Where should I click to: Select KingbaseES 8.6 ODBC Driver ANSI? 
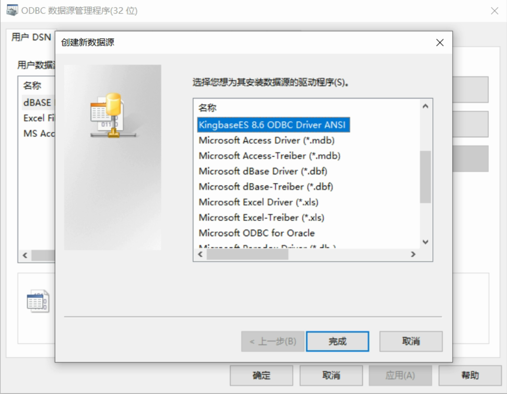coord(273,125)
